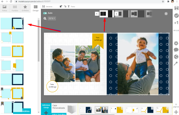The width and height of the screenshot is (179, 115).
Task: Select pages 7-8 thumbnail in the page strip
Action: [x=132, y=110]
